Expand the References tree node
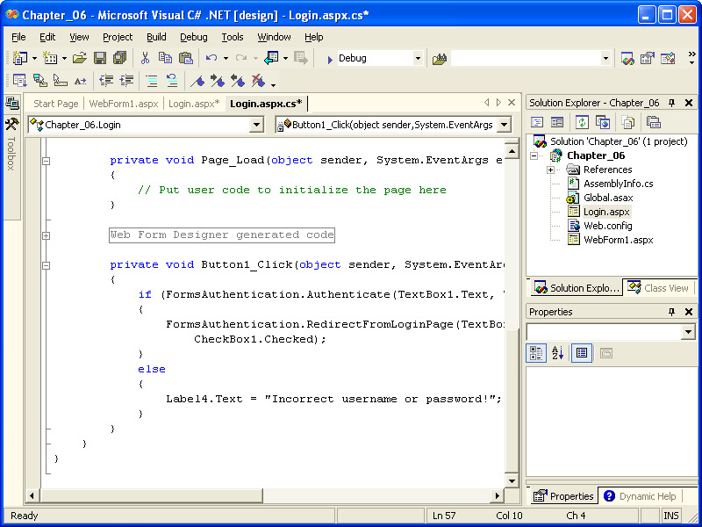This screenshot has height=527, width=702. (x=550, y=170)
